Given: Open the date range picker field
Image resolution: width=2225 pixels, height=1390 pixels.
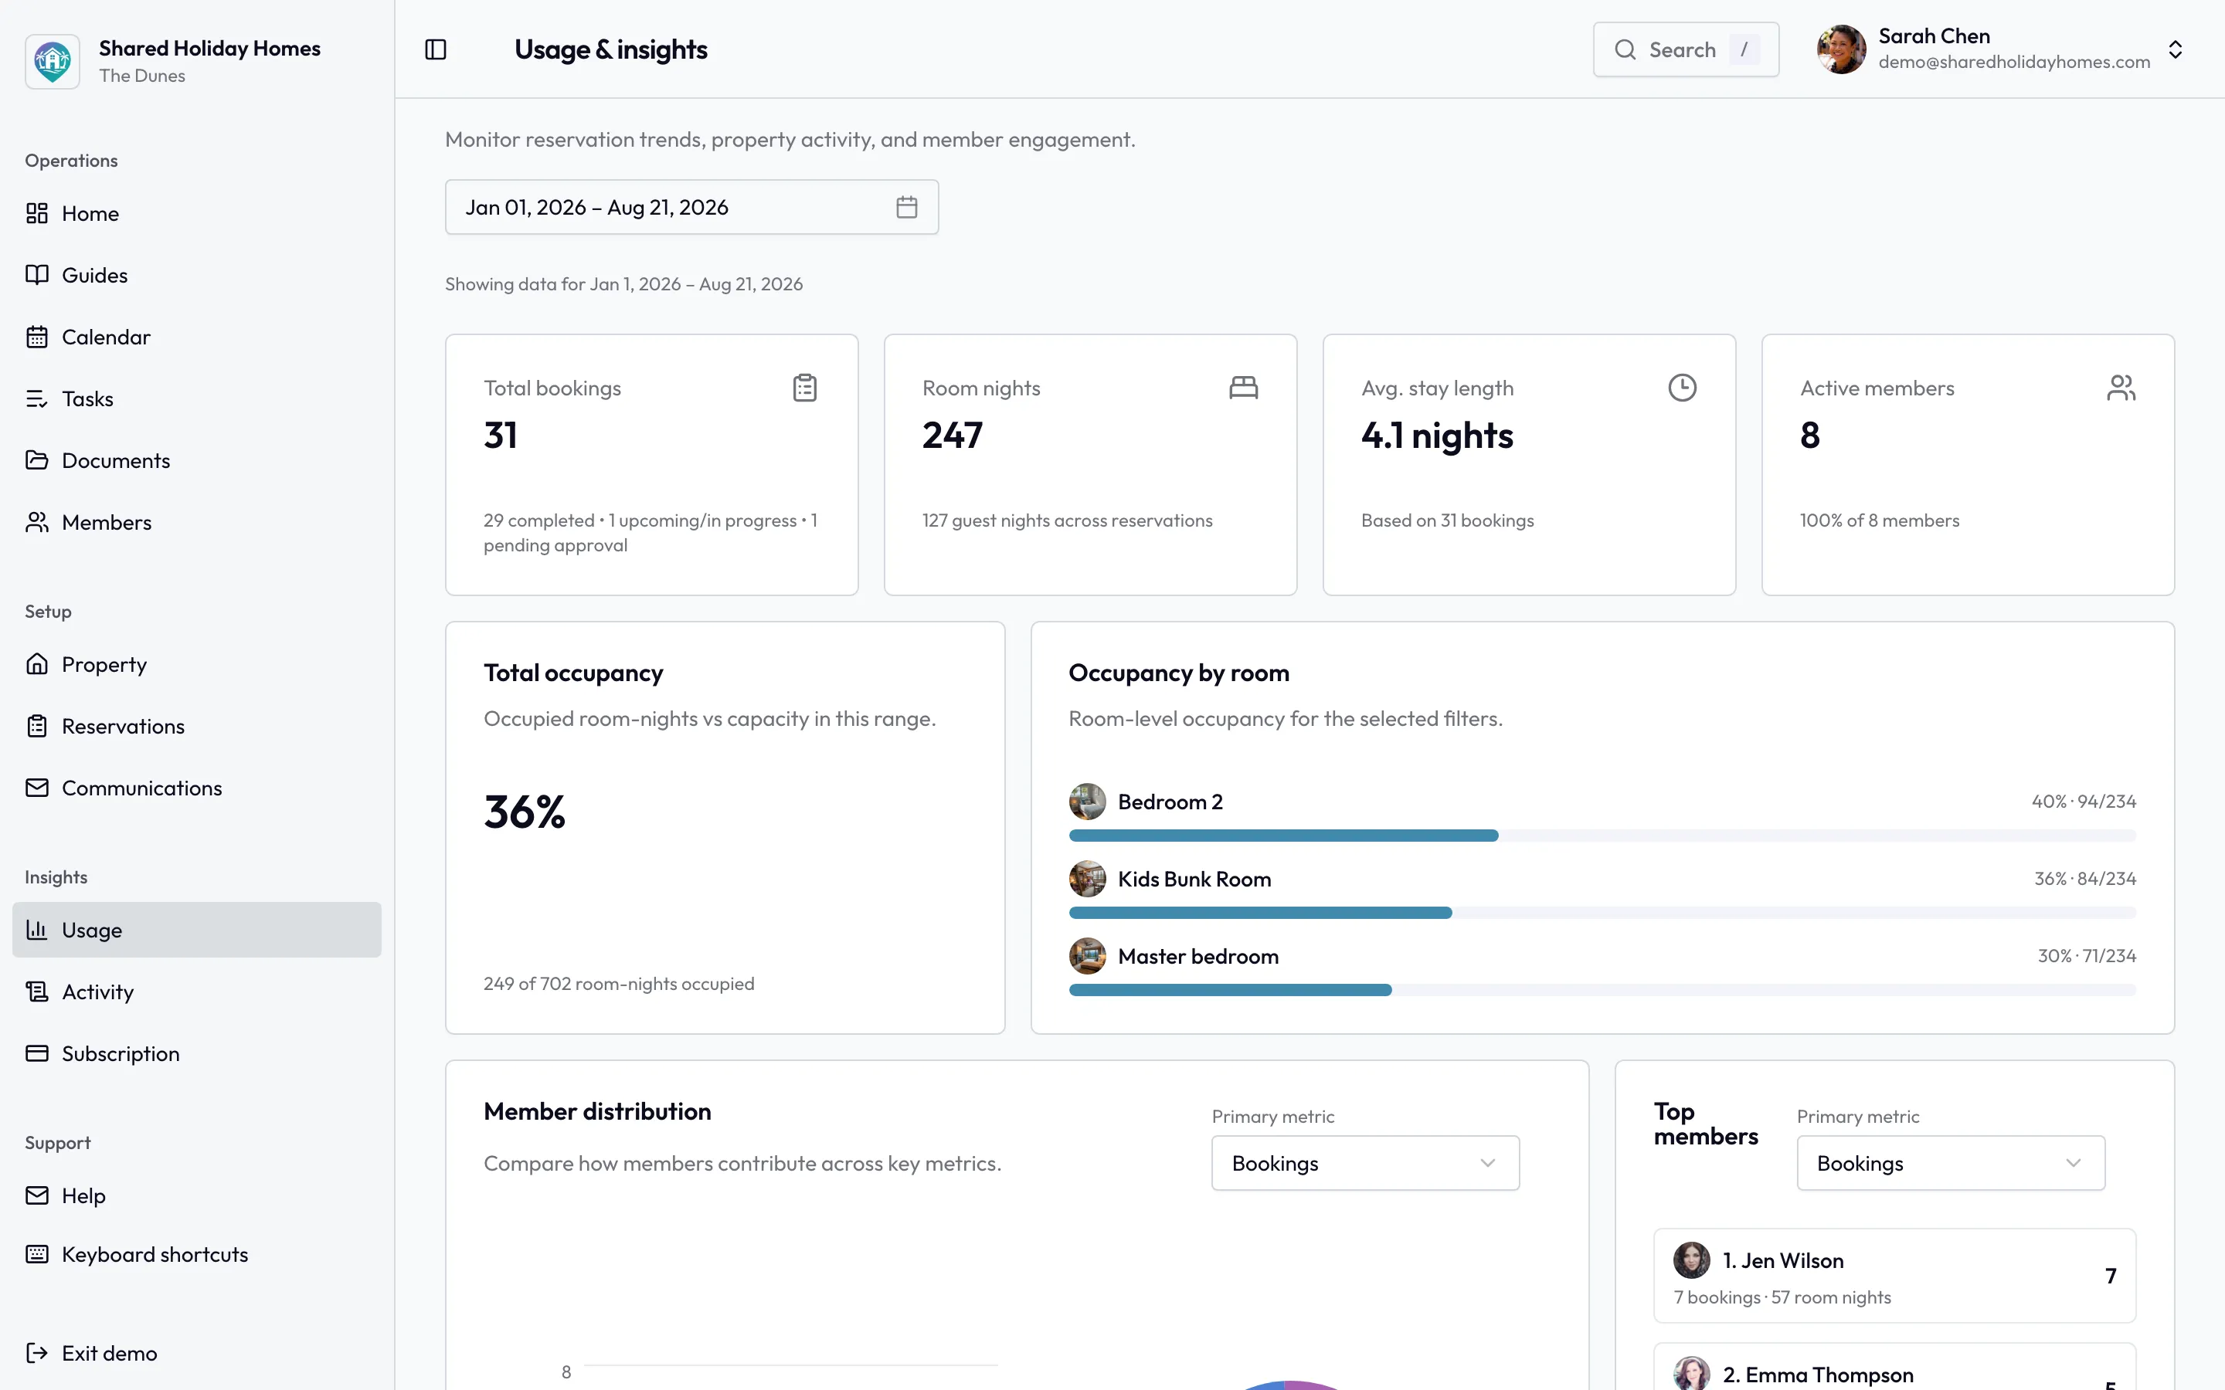Looking at the screenshot, I should tap(691, 207).
